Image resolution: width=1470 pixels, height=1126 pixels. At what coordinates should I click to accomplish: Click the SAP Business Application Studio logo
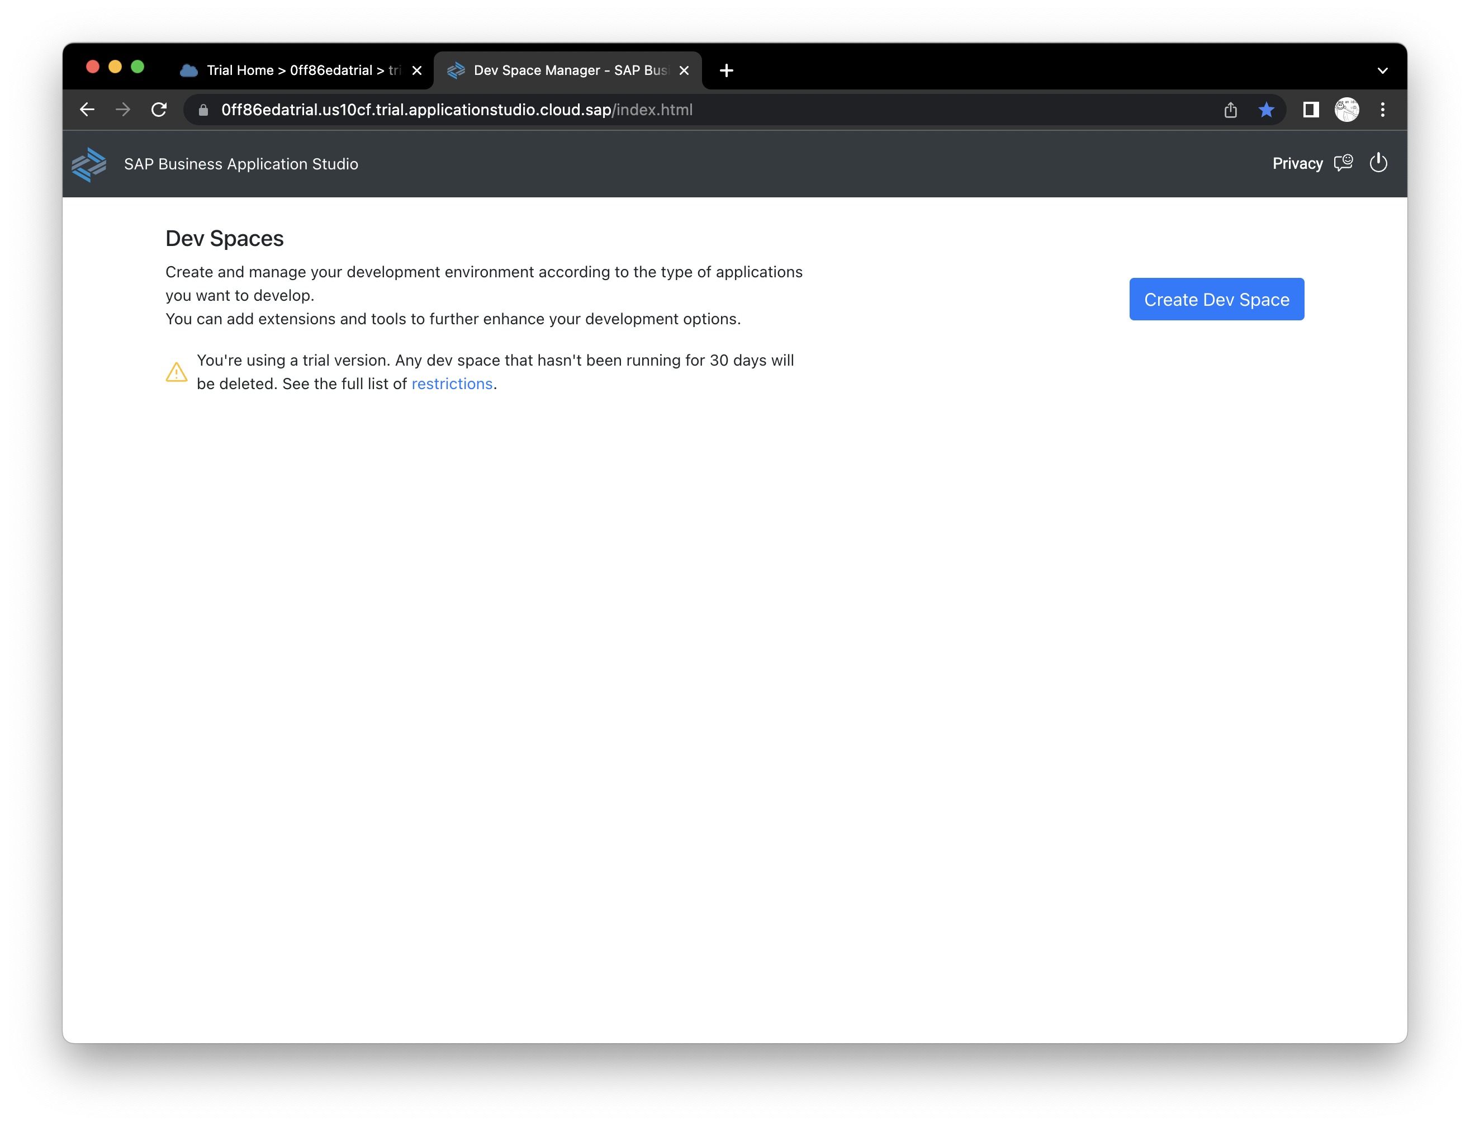pyautogui.click(x=89, y=164)
